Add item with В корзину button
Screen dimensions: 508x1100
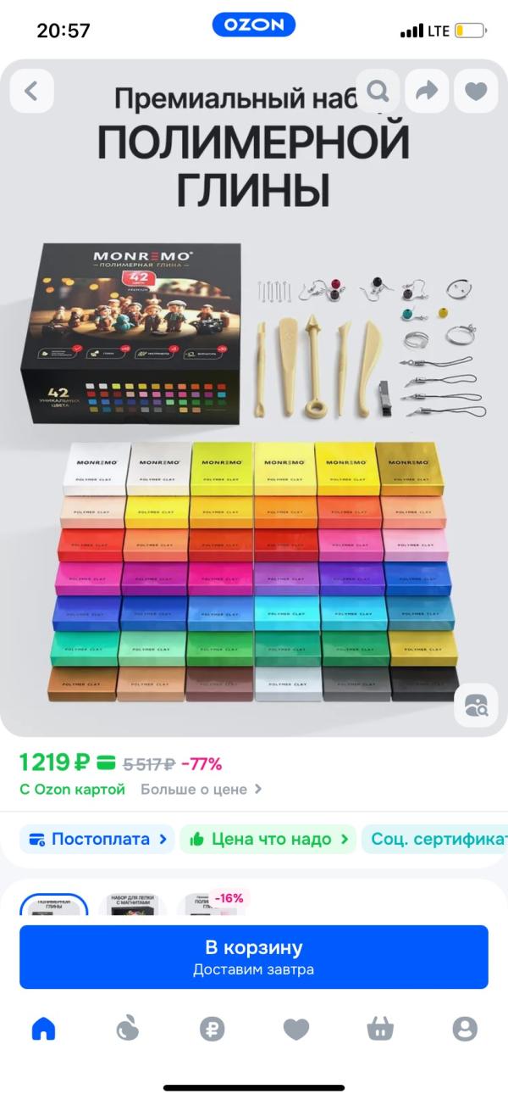point(254,957)
